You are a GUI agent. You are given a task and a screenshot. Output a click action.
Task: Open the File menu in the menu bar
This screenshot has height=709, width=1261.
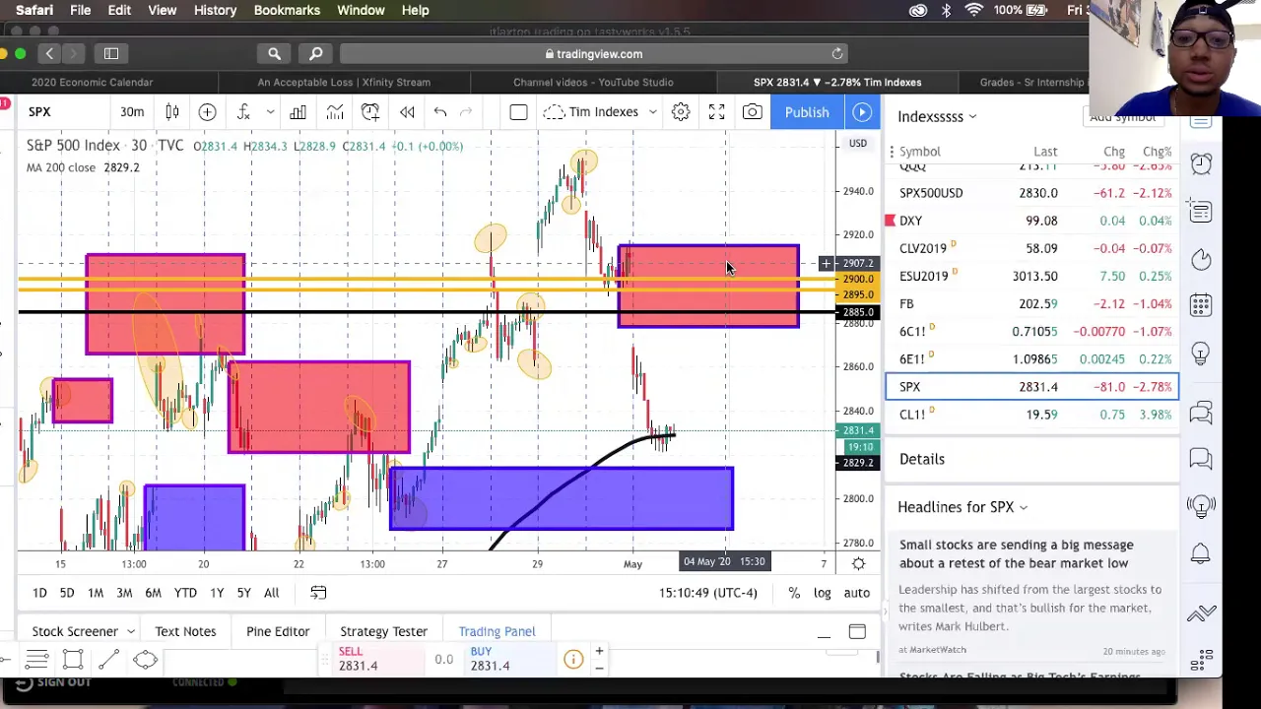pos(81,10)
